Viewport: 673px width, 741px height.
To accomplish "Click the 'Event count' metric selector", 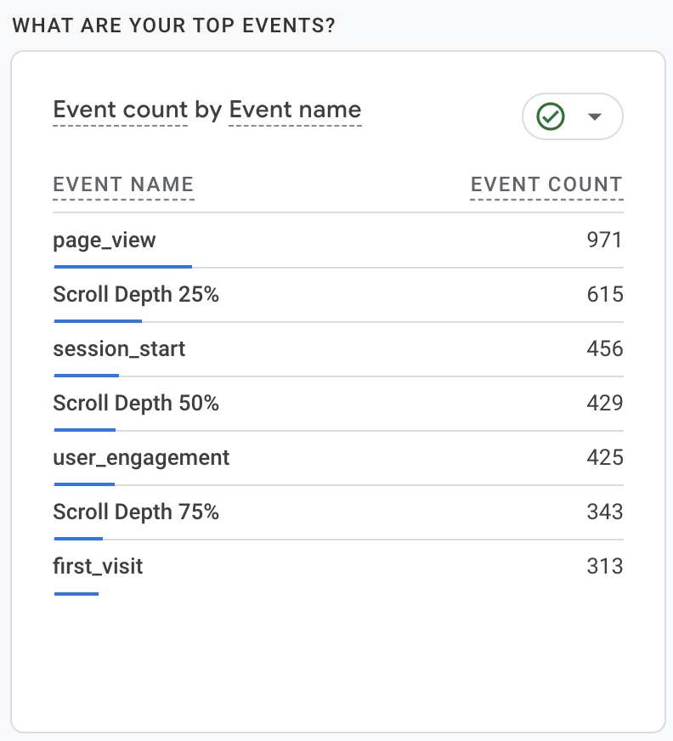I will (120, 110).
